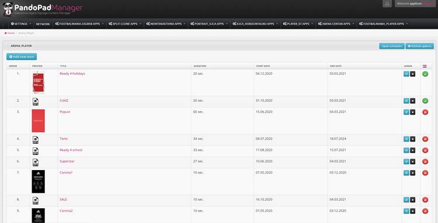Click the Corona1 black preview thumbnail
Image resolution: width=438 pixels, height=223 pixels.
(x=39, y=182)
